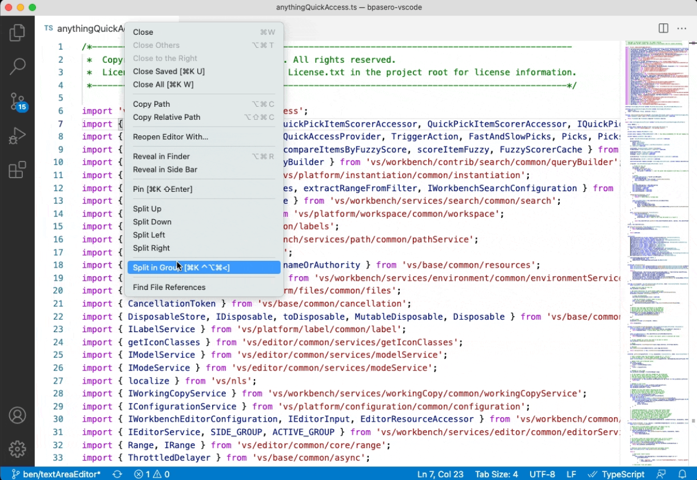
Task: Open the Accounts icon in activity bar
Action: pos(17,415)
